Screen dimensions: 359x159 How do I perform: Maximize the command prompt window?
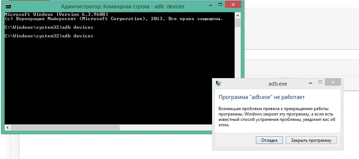tap(220, 4)
